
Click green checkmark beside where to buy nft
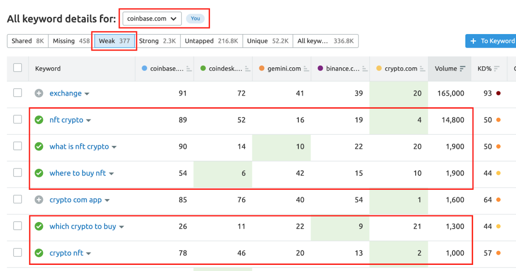(x=39, y=173)
